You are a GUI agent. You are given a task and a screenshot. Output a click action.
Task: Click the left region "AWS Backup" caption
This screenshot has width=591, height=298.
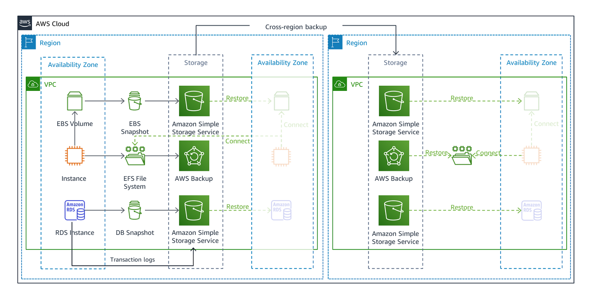(x=194, y=179)
